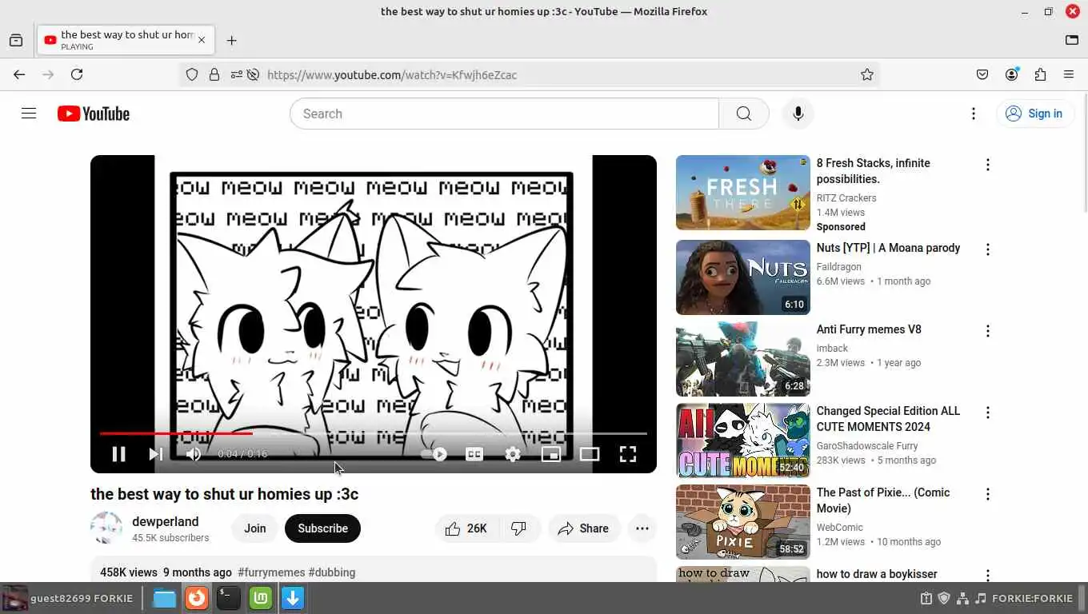This screenshot has width=1088, height=614.
Task: Open the YouTube guide hamburger menu
Action: 29,114
